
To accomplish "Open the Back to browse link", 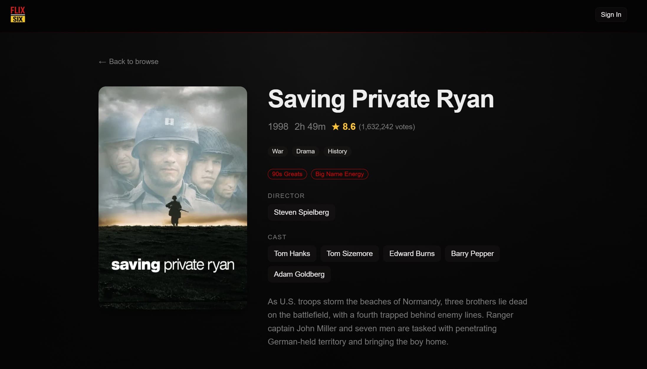I will click(134, 62).
